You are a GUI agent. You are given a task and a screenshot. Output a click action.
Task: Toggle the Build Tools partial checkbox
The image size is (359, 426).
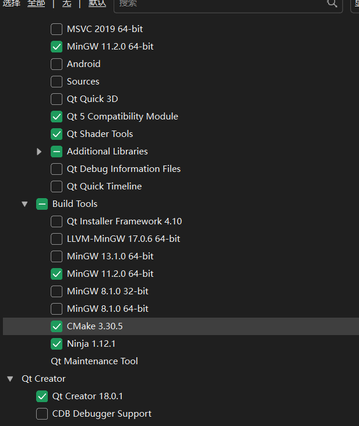click(42, 204)
